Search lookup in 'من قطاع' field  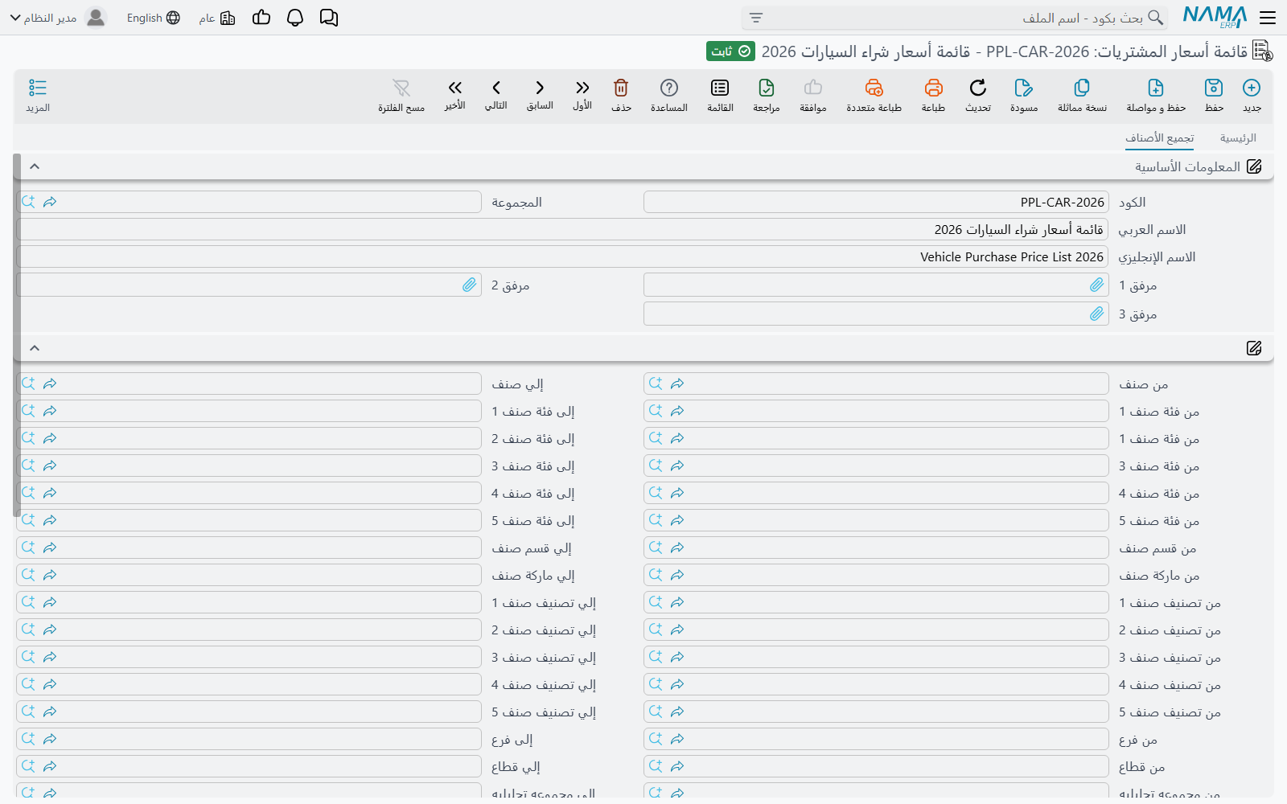pyautogui.click(x=656, y=766)
